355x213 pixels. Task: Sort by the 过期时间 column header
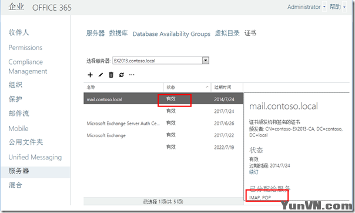227,87
